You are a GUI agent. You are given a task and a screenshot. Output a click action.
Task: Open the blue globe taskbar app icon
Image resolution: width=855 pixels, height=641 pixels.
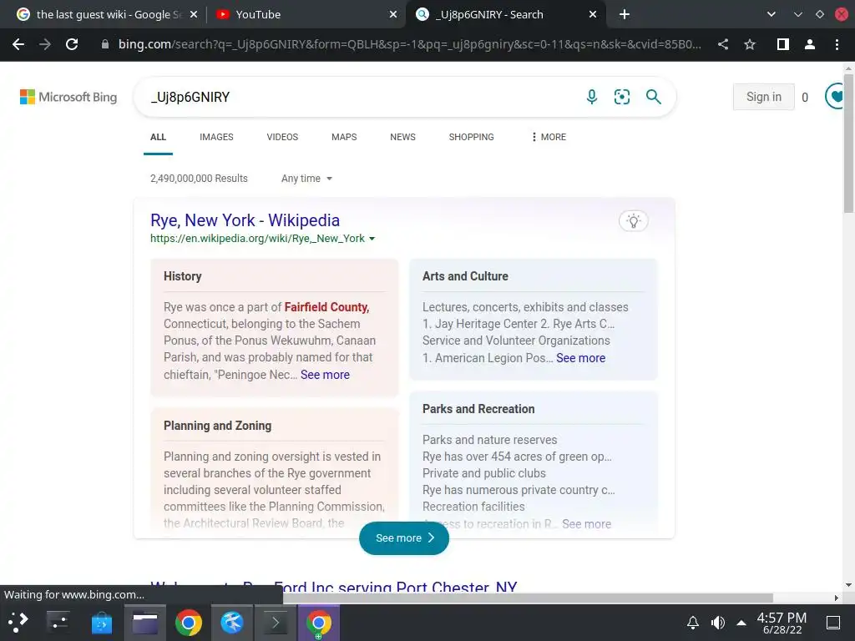[x=232, y=622]
